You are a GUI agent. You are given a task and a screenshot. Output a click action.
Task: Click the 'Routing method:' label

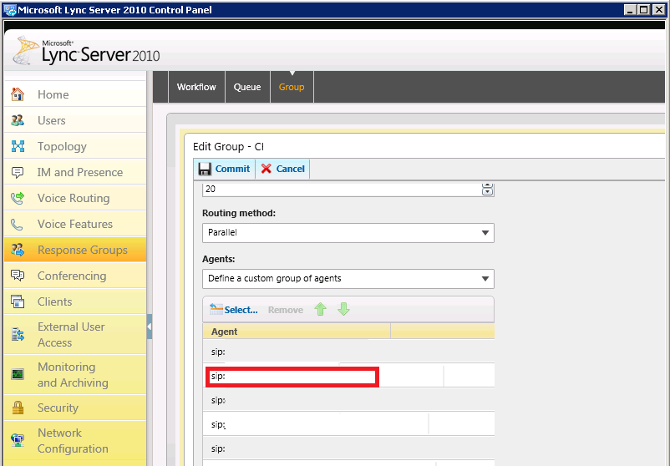pyautogui.click(x=239, y=213)
